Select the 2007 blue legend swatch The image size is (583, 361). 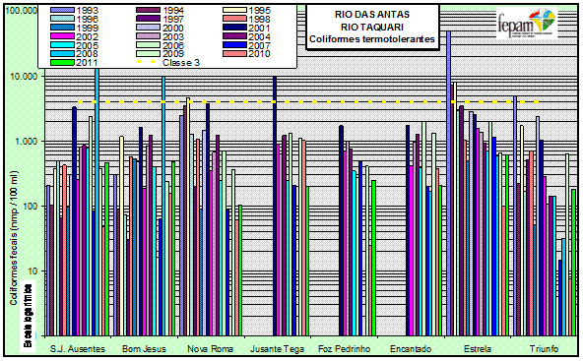pos(235,45)
